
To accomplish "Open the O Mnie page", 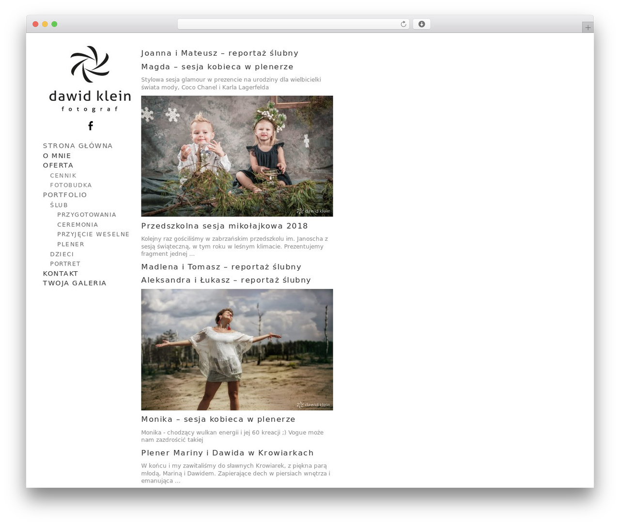I will [57, 156].
